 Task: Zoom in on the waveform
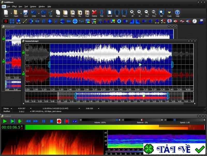coord(139,13)
